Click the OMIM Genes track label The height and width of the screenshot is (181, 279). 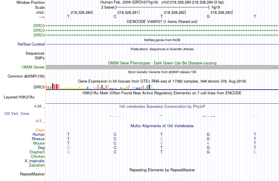(33, 67)
